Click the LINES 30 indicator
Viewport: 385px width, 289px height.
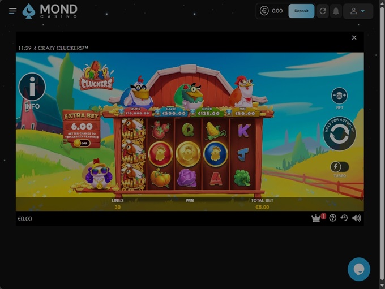117,204
